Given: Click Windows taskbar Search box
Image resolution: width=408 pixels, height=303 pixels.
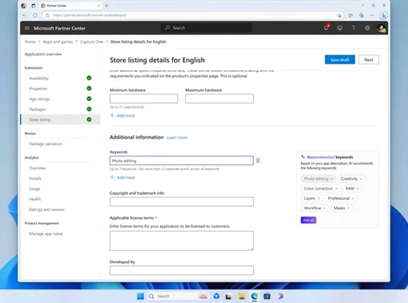Looking at the screenshot, I should pos(178,296).
